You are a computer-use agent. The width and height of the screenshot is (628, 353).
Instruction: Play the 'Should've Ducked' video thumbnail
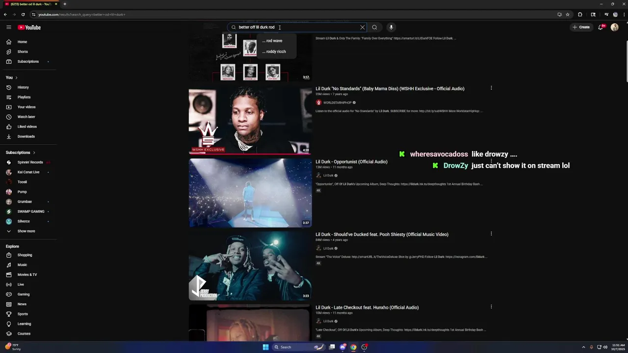250,266
